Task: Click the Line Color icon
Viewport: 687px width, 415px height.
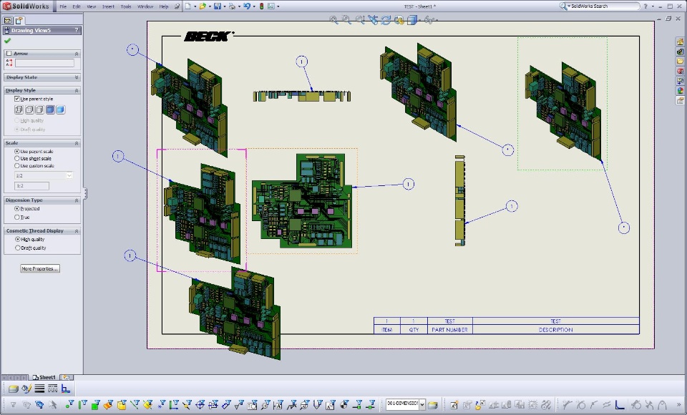Action: click(x=26, y=389)
